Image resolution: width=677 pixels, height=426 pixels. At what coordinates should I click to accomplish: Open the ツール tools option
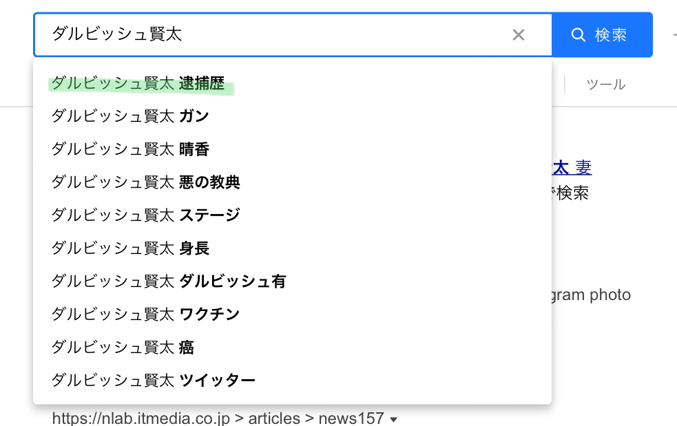(x=606, y=84)
